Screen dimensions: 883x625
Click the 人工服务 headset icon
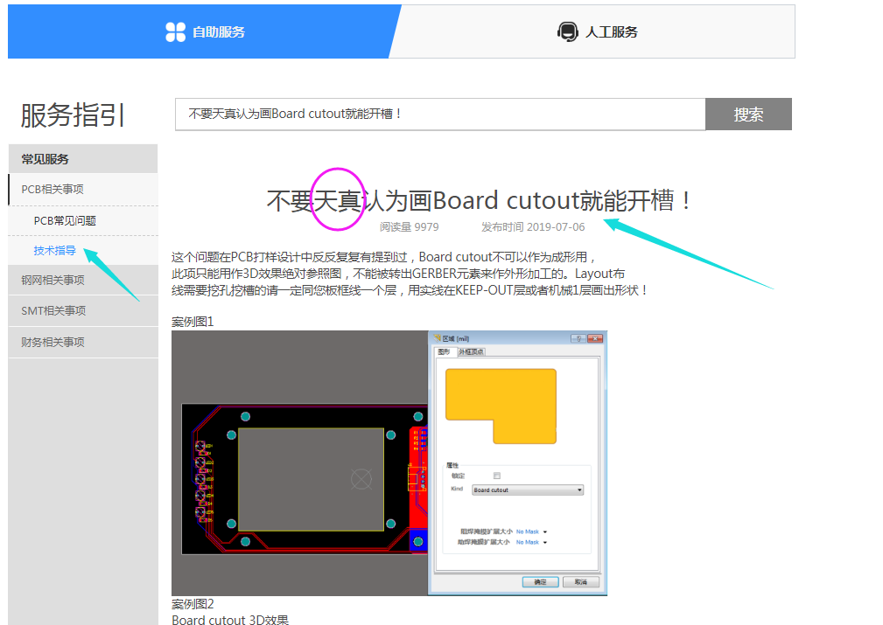point(567,32)
